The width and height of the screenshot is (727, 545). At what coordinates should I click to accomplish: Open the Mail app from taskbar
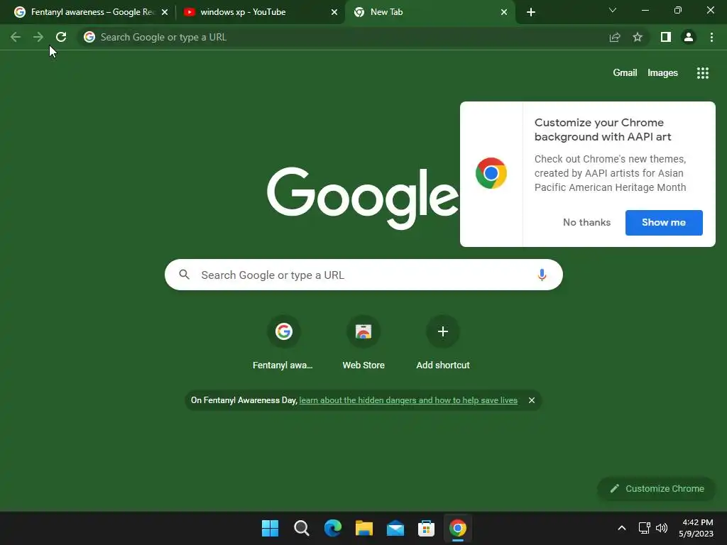click(x=395, y=528)
